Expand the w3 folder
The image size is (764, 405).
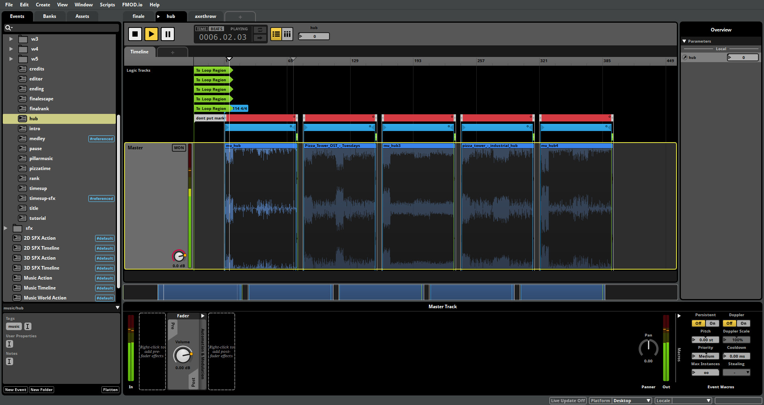11,39
